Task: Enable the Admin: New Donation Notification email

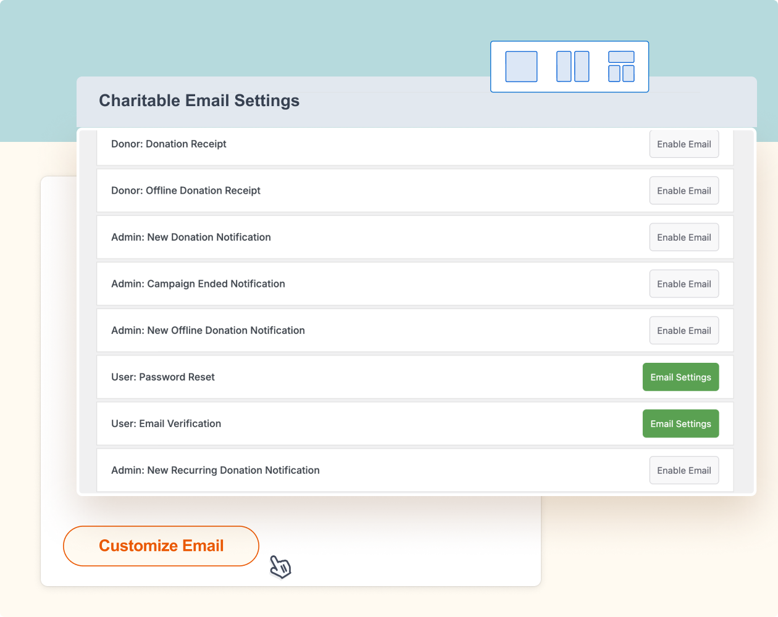Action: [684, 237]
